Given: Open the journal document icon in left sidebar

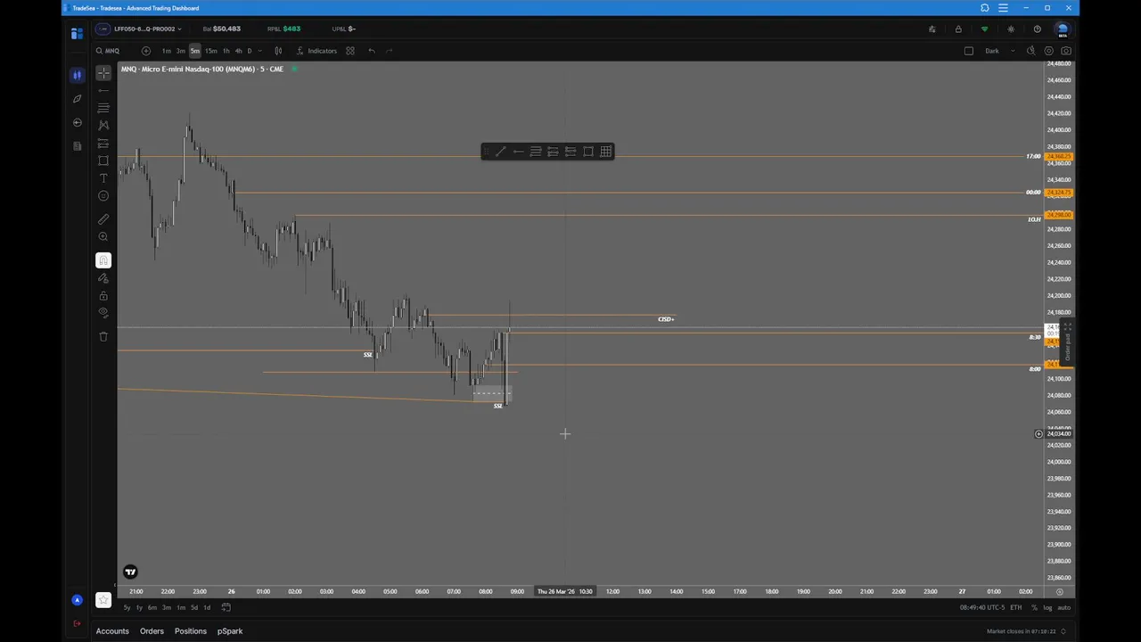Looking at the screenshot, I should (x=77, y=145).
